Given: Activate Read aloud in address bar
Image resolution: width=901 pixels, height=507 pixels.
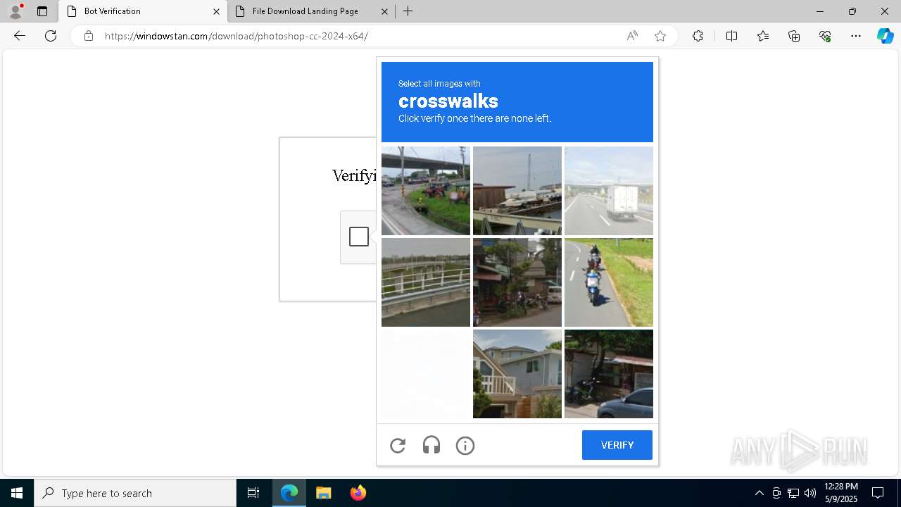Looking at the screenshot, I should pos(632,36).
